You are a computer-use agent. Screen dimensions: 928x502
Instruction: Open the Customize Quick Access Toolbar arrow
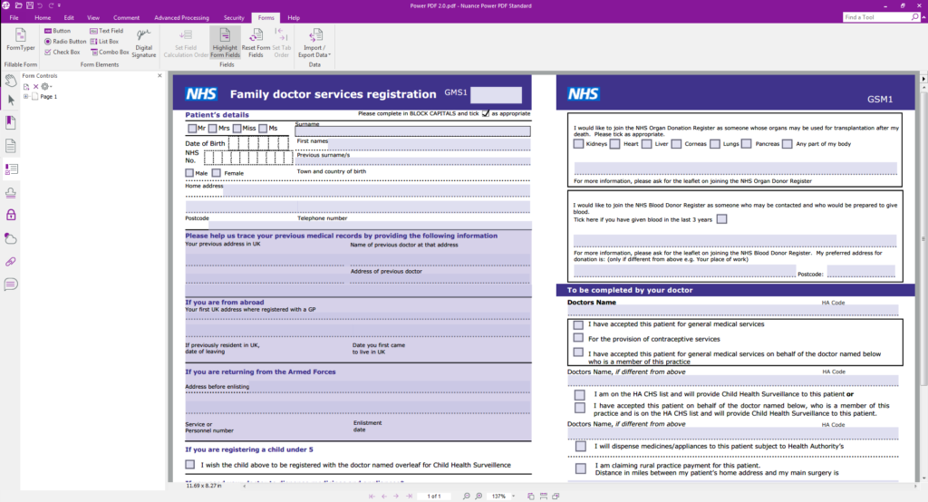[59, 5]
